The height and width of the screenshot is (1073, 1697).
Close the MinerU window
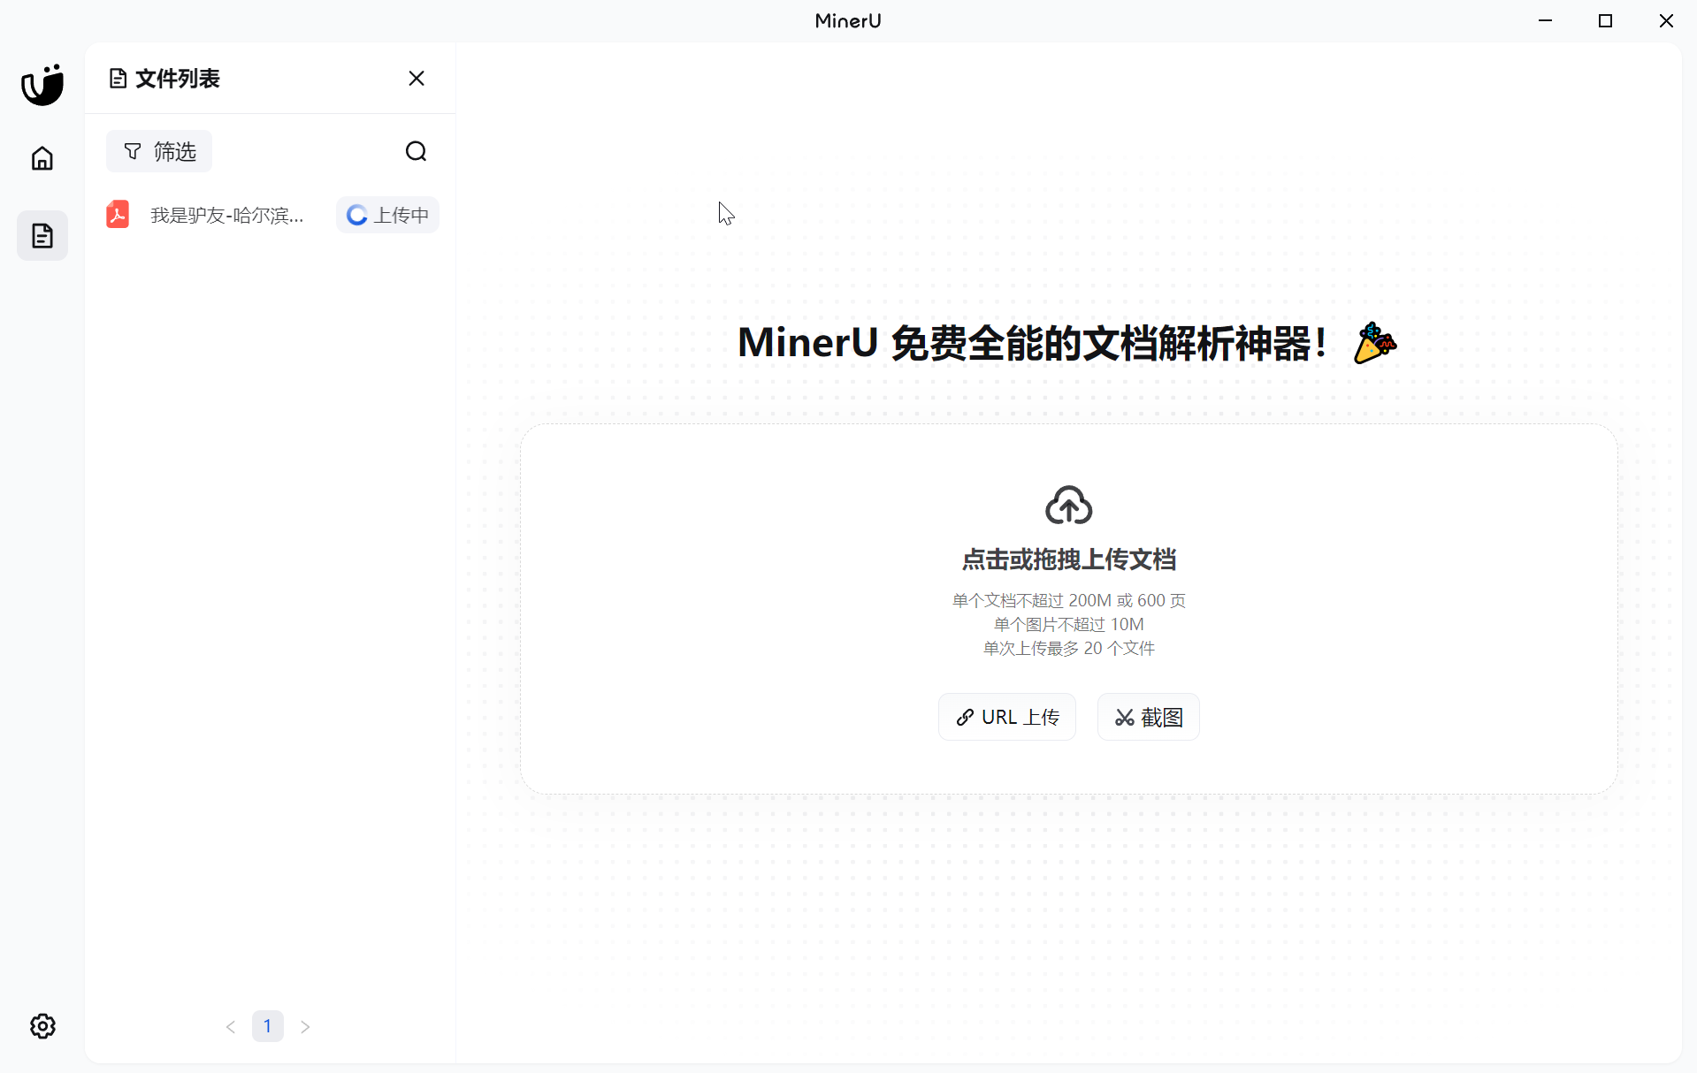(1666, 20)
